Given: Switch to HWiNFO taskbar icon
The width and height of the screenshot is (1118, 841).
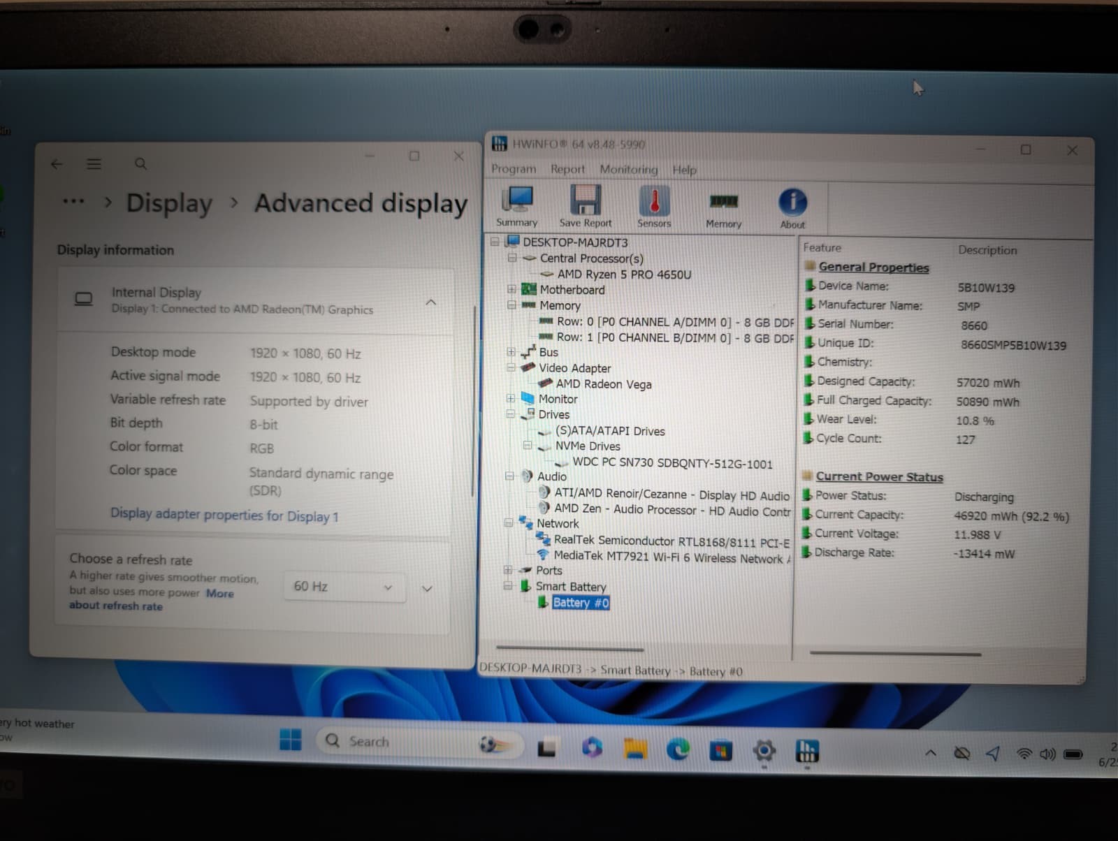Looking at the screenshot, I should pos(807,752).
